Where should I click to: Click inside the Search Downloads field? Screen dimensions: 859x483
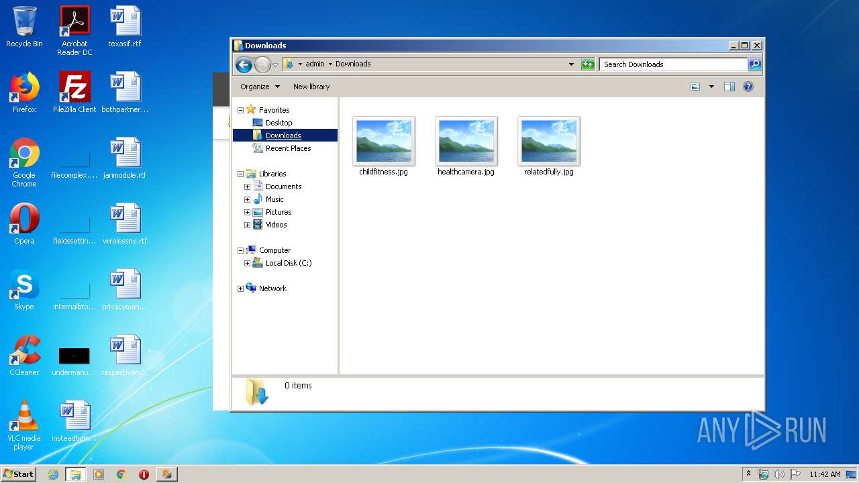pos(673,64)
